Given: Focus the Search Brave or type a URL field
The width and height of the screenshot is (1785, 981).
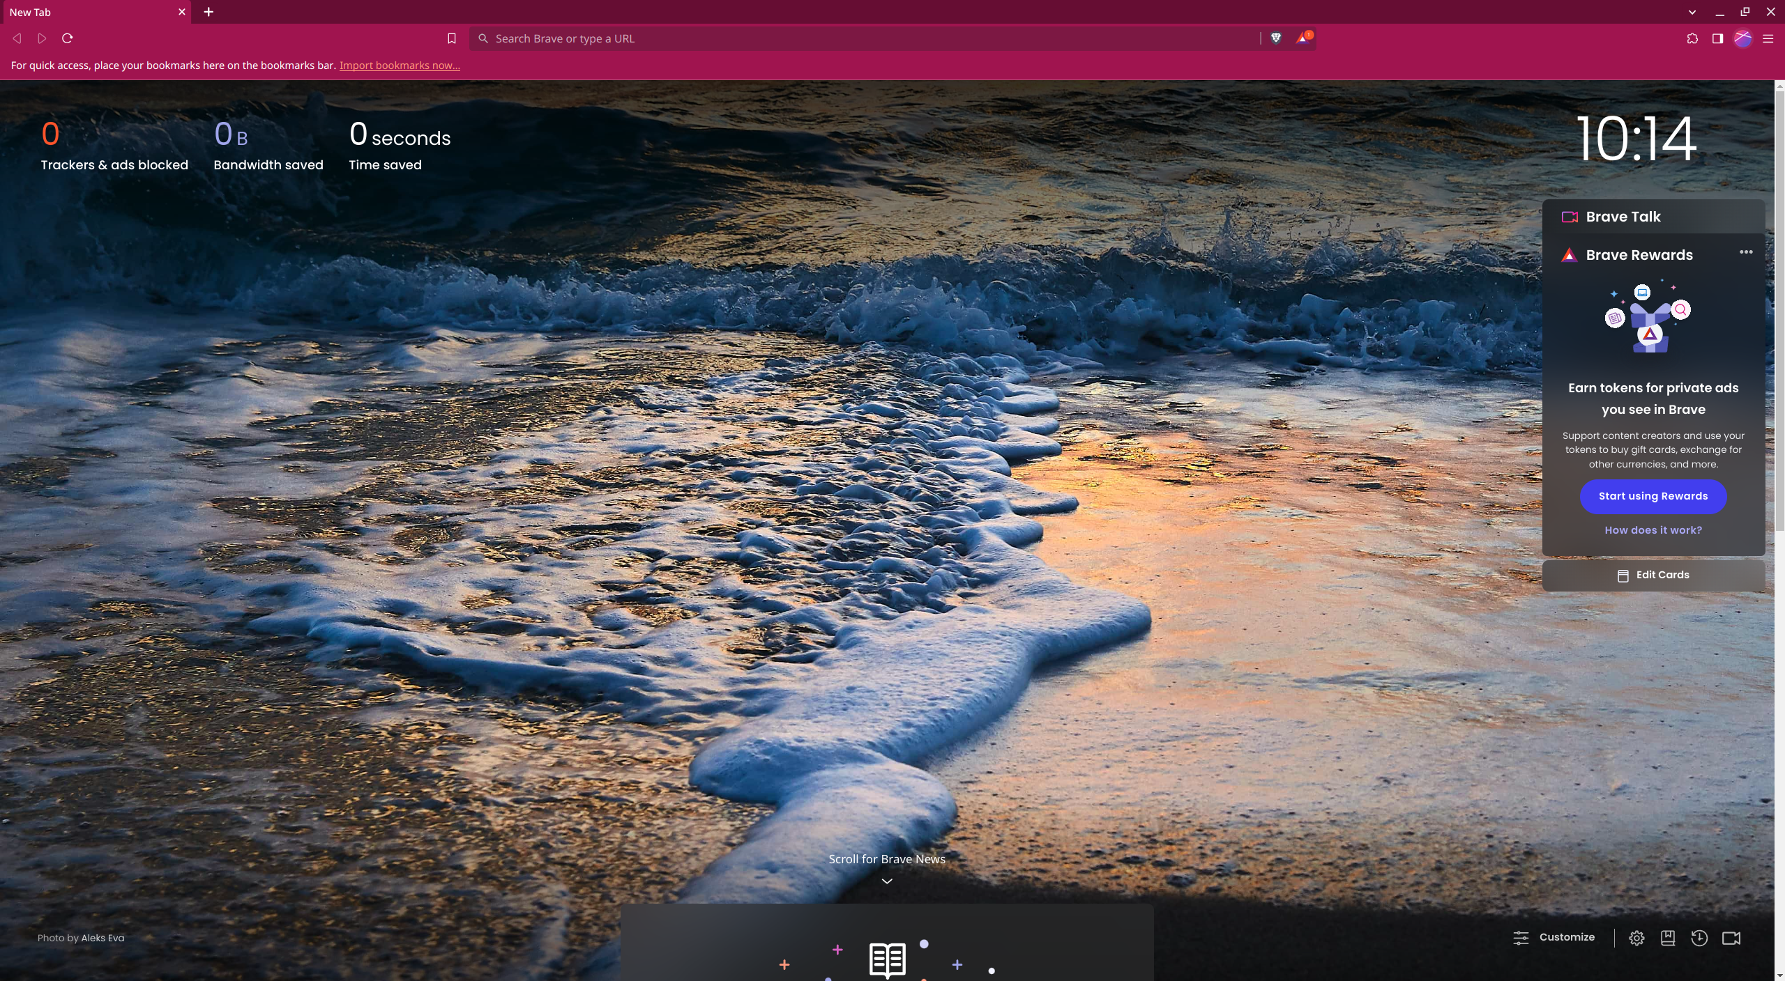Looking at the screenshot, I should tap(865, 38).
